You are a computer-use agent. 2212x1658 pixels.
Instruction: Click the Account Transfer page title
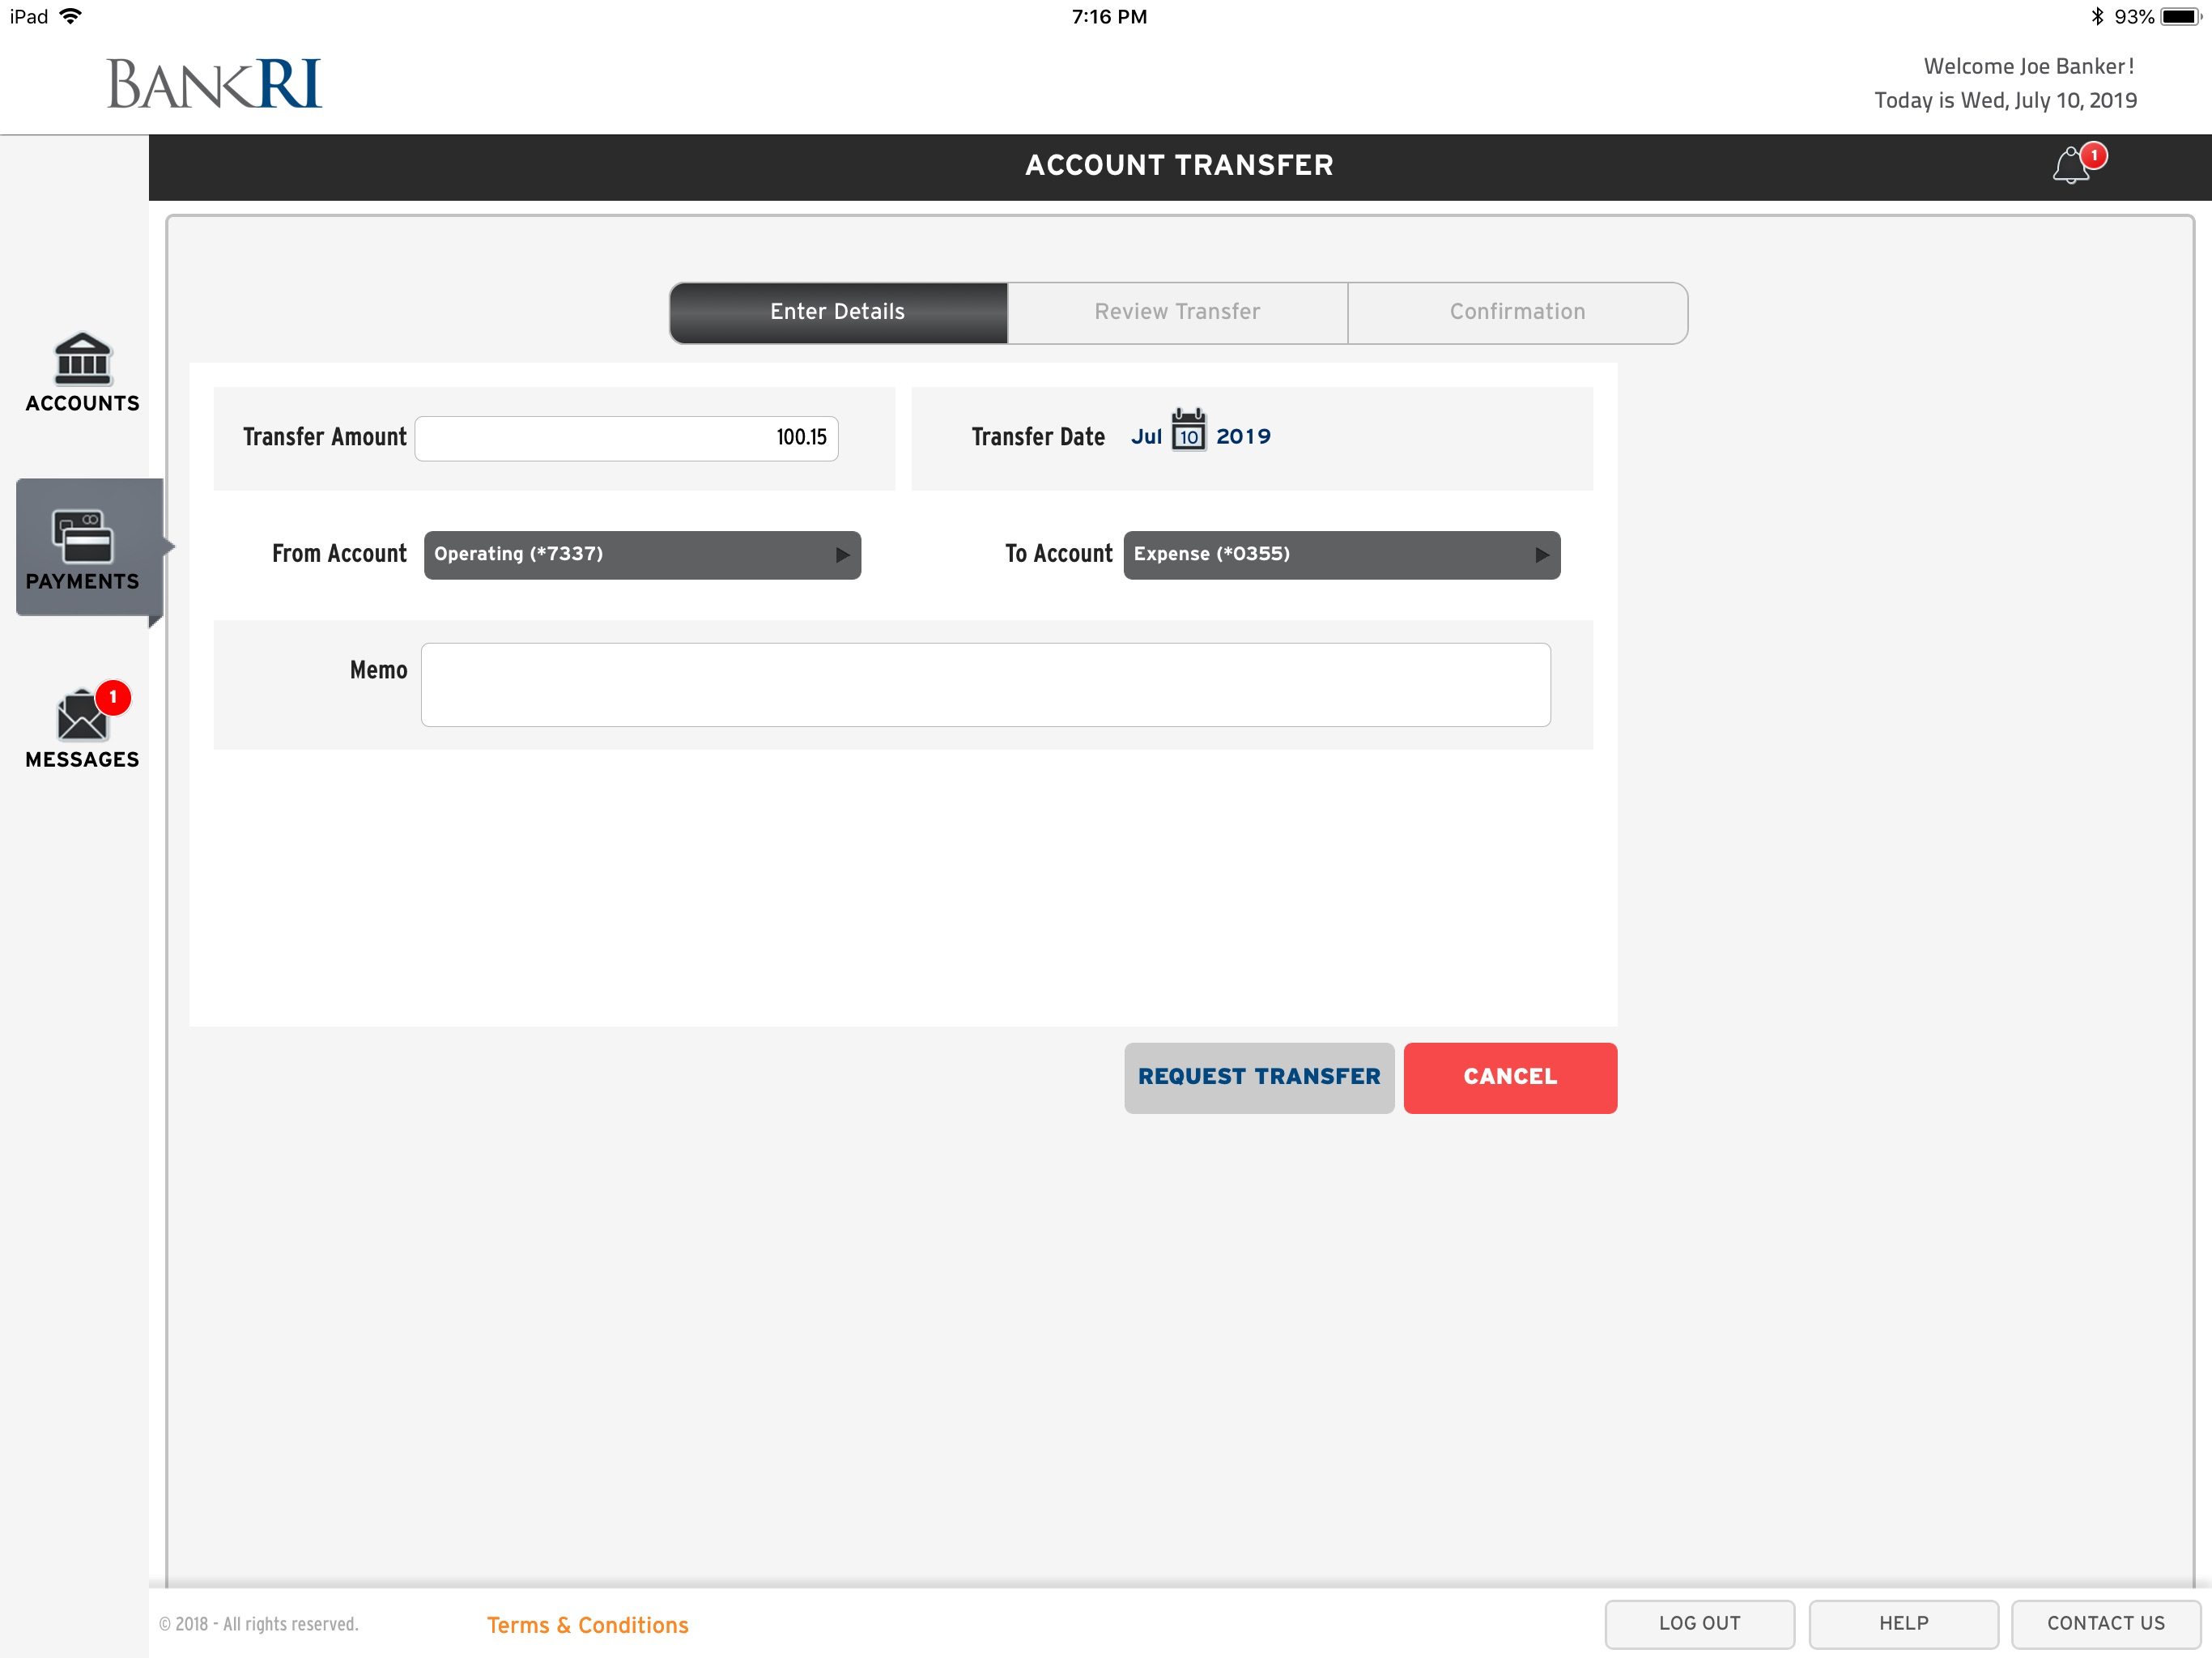1179,165
